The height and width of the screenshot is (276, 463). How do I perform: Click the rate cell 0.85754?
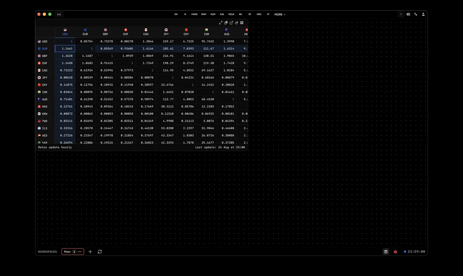pyautogui.click(x=85, y=41)
